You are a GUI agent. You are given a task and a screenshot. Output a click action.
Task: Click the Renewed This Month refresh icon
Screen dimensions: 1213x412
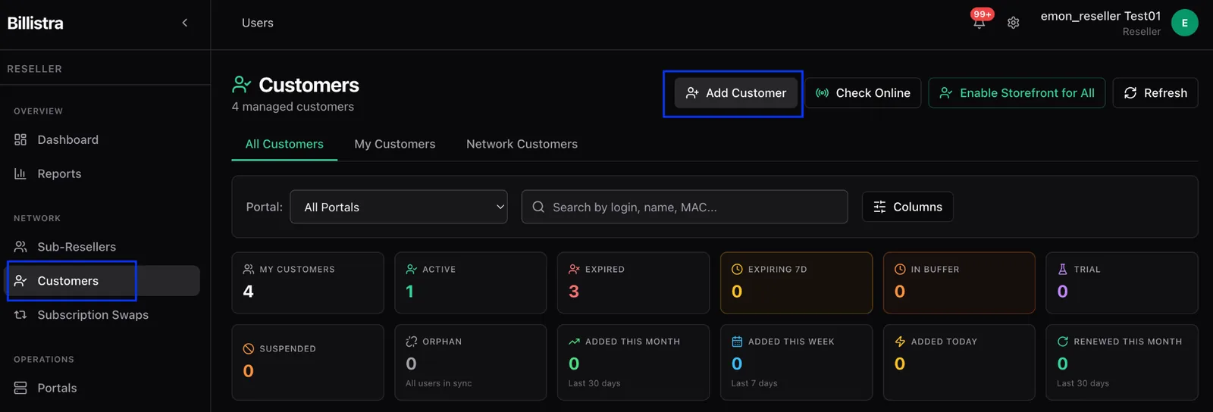(x=1063, y=342)
